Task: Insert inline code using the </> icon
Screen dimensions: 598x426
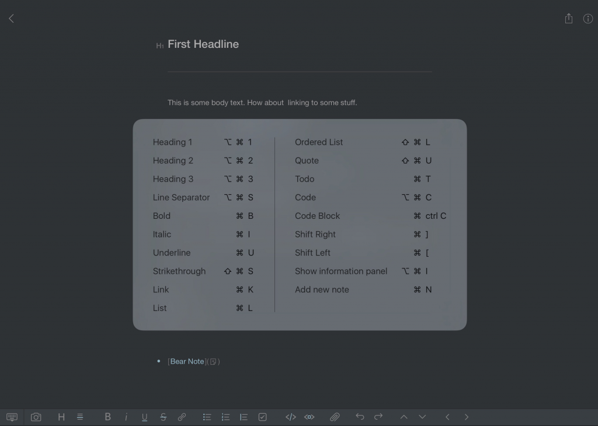Action: [291, 417]
